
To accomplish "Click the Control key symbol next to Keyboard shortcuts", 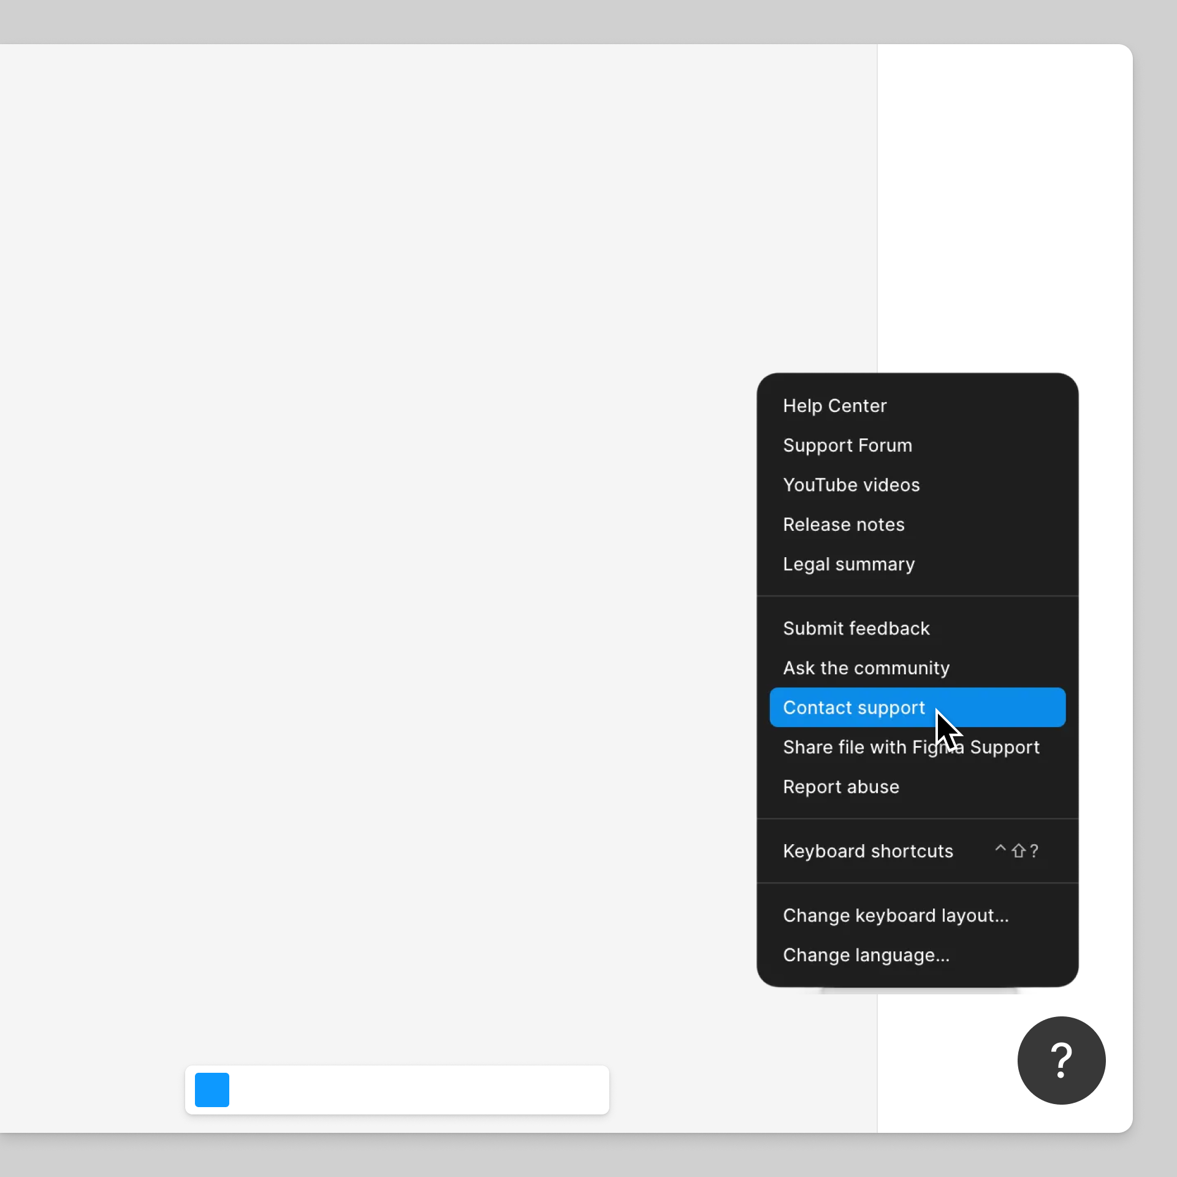I will [1000, 851].
